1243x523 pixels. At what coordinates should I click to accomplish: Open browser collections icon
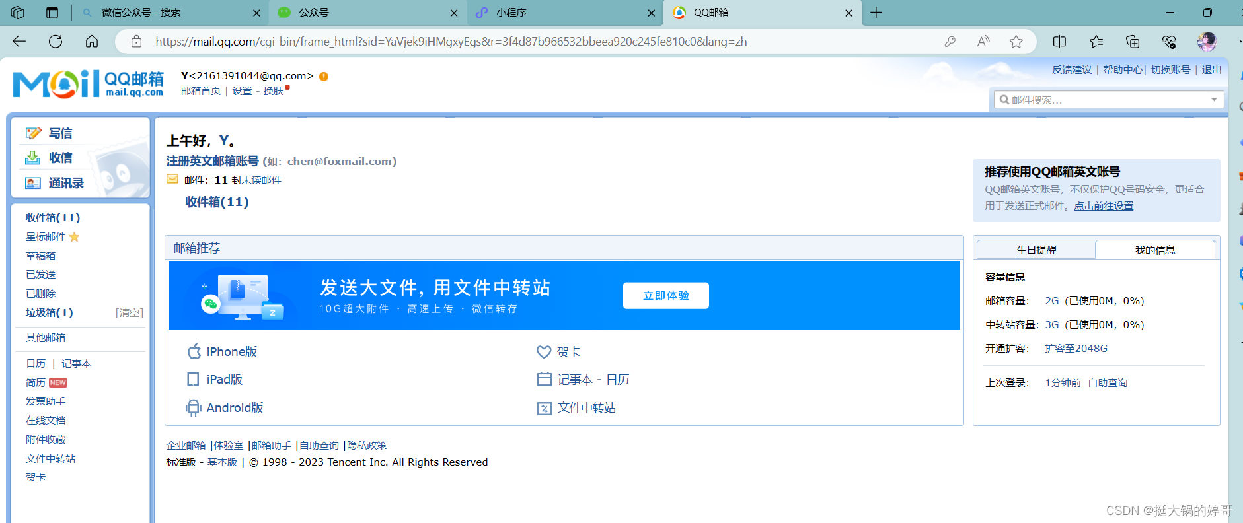coord(1133,42)
